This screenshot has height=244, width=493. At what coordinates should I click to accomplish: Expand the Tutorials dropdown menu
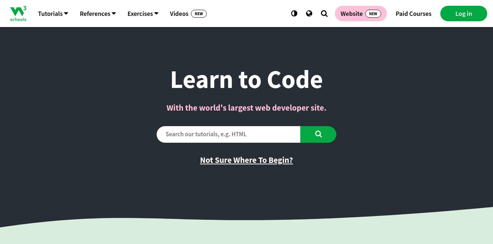tap(53, 14)
